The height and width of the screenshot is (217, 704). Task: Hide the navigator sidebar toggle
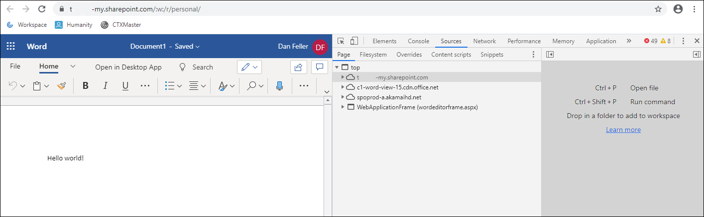pos(550,55)
